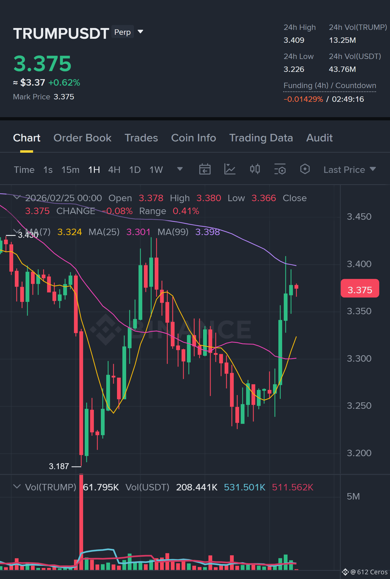Switch to the Trading Data tab
Image resolution: width=390 pixels, height=579 pixels.
(x=261, y=138)
